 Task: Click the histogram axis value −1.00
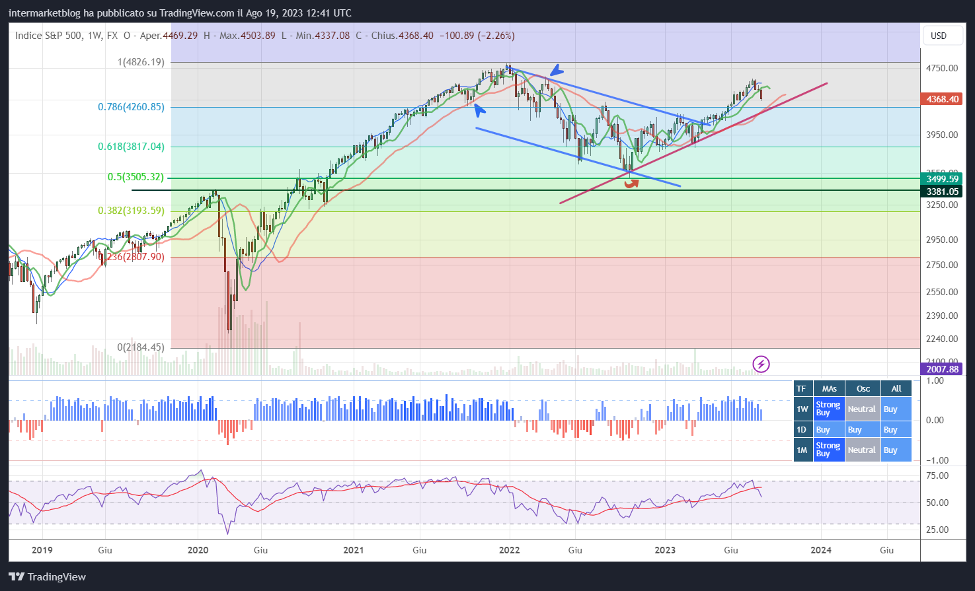point(937,460)
